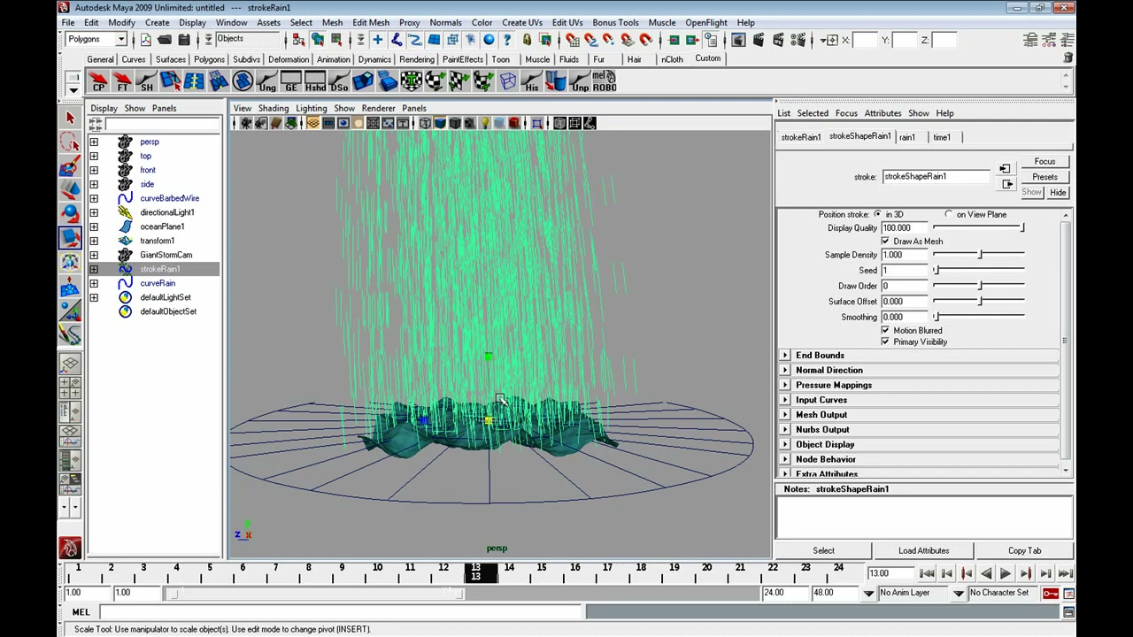The width and height of the screenshot is (1133, 637).
Task: Choose Show Manipulator tool
Action: click(70, 310)
